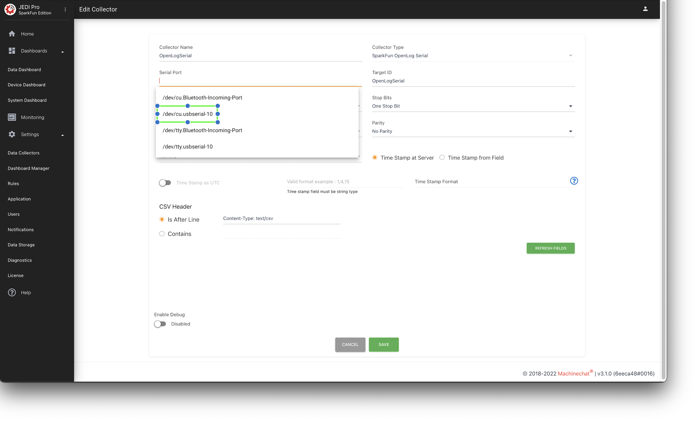
Task: Open the three-dot menu beside JEDI Pro
Action: pos(65,10)
